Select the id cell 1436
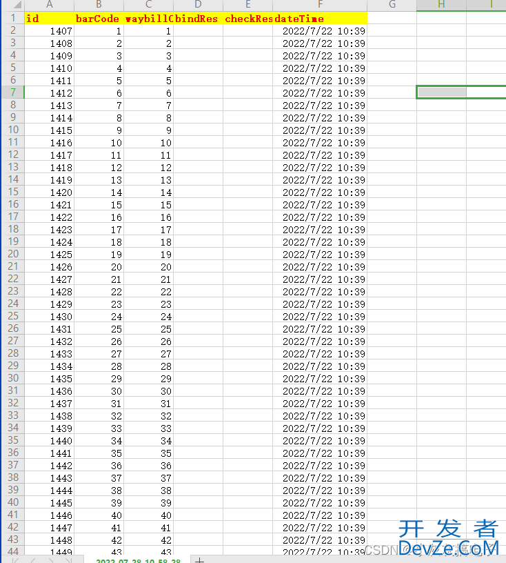506x563 pixels. [x=49, y=391]
